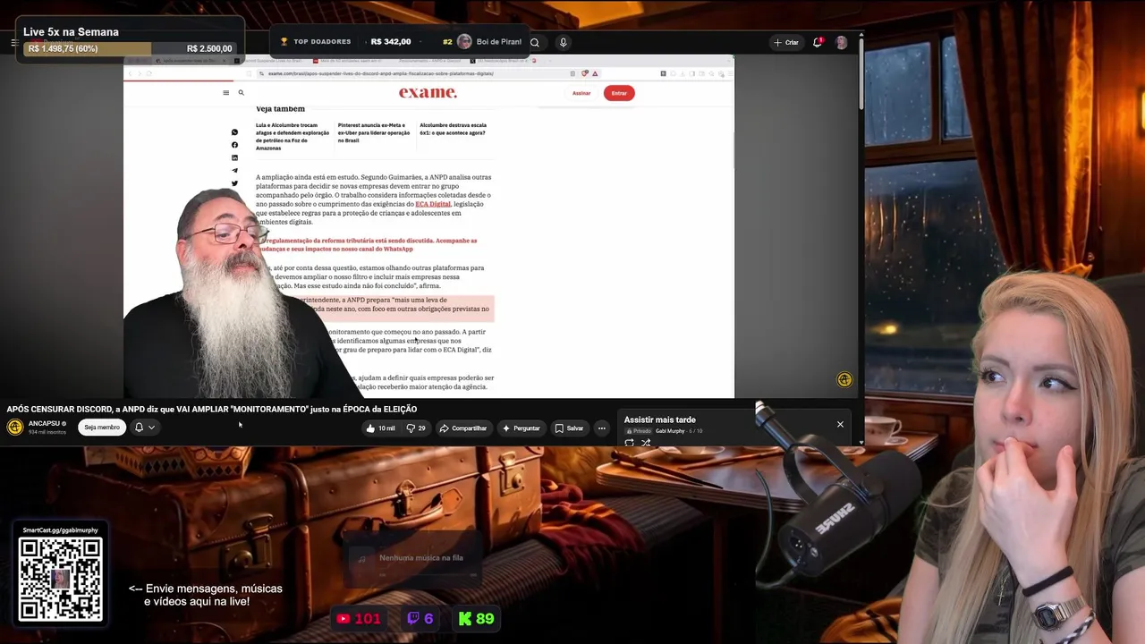The height and width of the screenshot is (644, 1145).
Task: Click the Veja também heading
Action: [280, 109]
